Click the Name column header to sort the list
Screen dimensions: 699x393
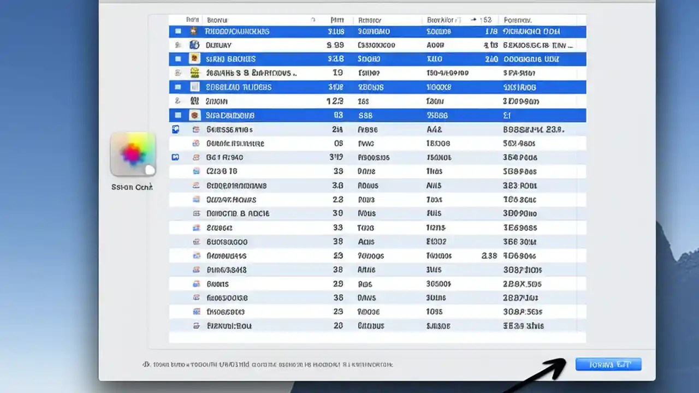(x=217, y=19)
